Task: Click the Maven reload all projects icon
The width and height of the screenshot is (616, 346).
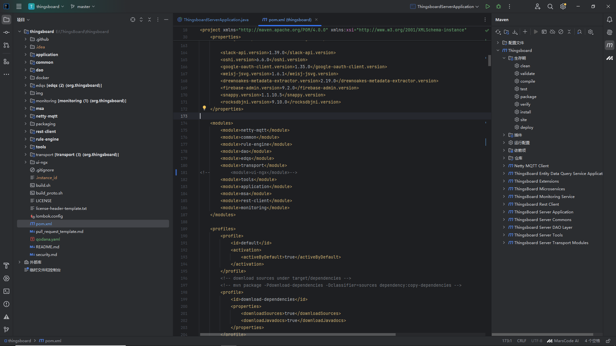Action: [498, 32]
